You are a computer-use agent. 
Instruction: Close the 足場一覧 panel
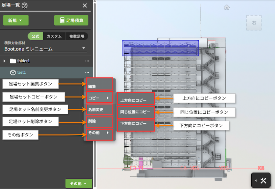tap(85, 5)
